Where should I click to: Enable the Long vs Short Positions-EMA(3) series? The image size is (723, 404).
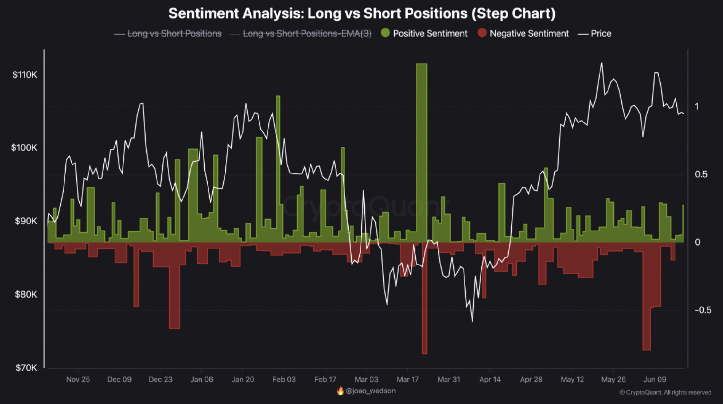click(x=301, y=33)
